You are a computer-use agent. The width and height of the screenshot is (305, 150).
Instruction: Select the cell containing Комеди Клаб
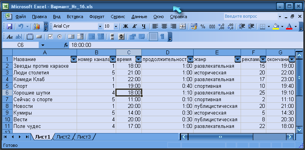click(45, 80)
